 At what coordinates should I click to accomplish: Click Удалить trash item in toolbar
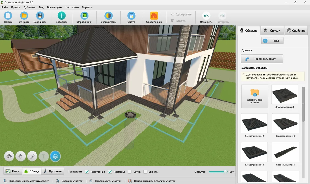[178, 21]
